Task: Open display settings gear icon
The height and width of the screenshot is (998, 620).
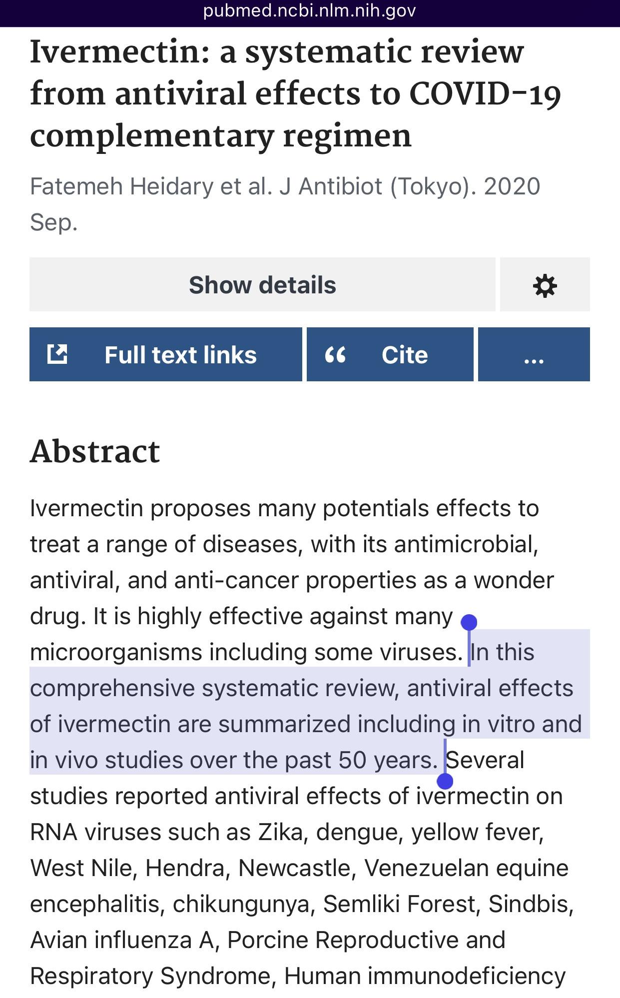Action: coord(545,285)
